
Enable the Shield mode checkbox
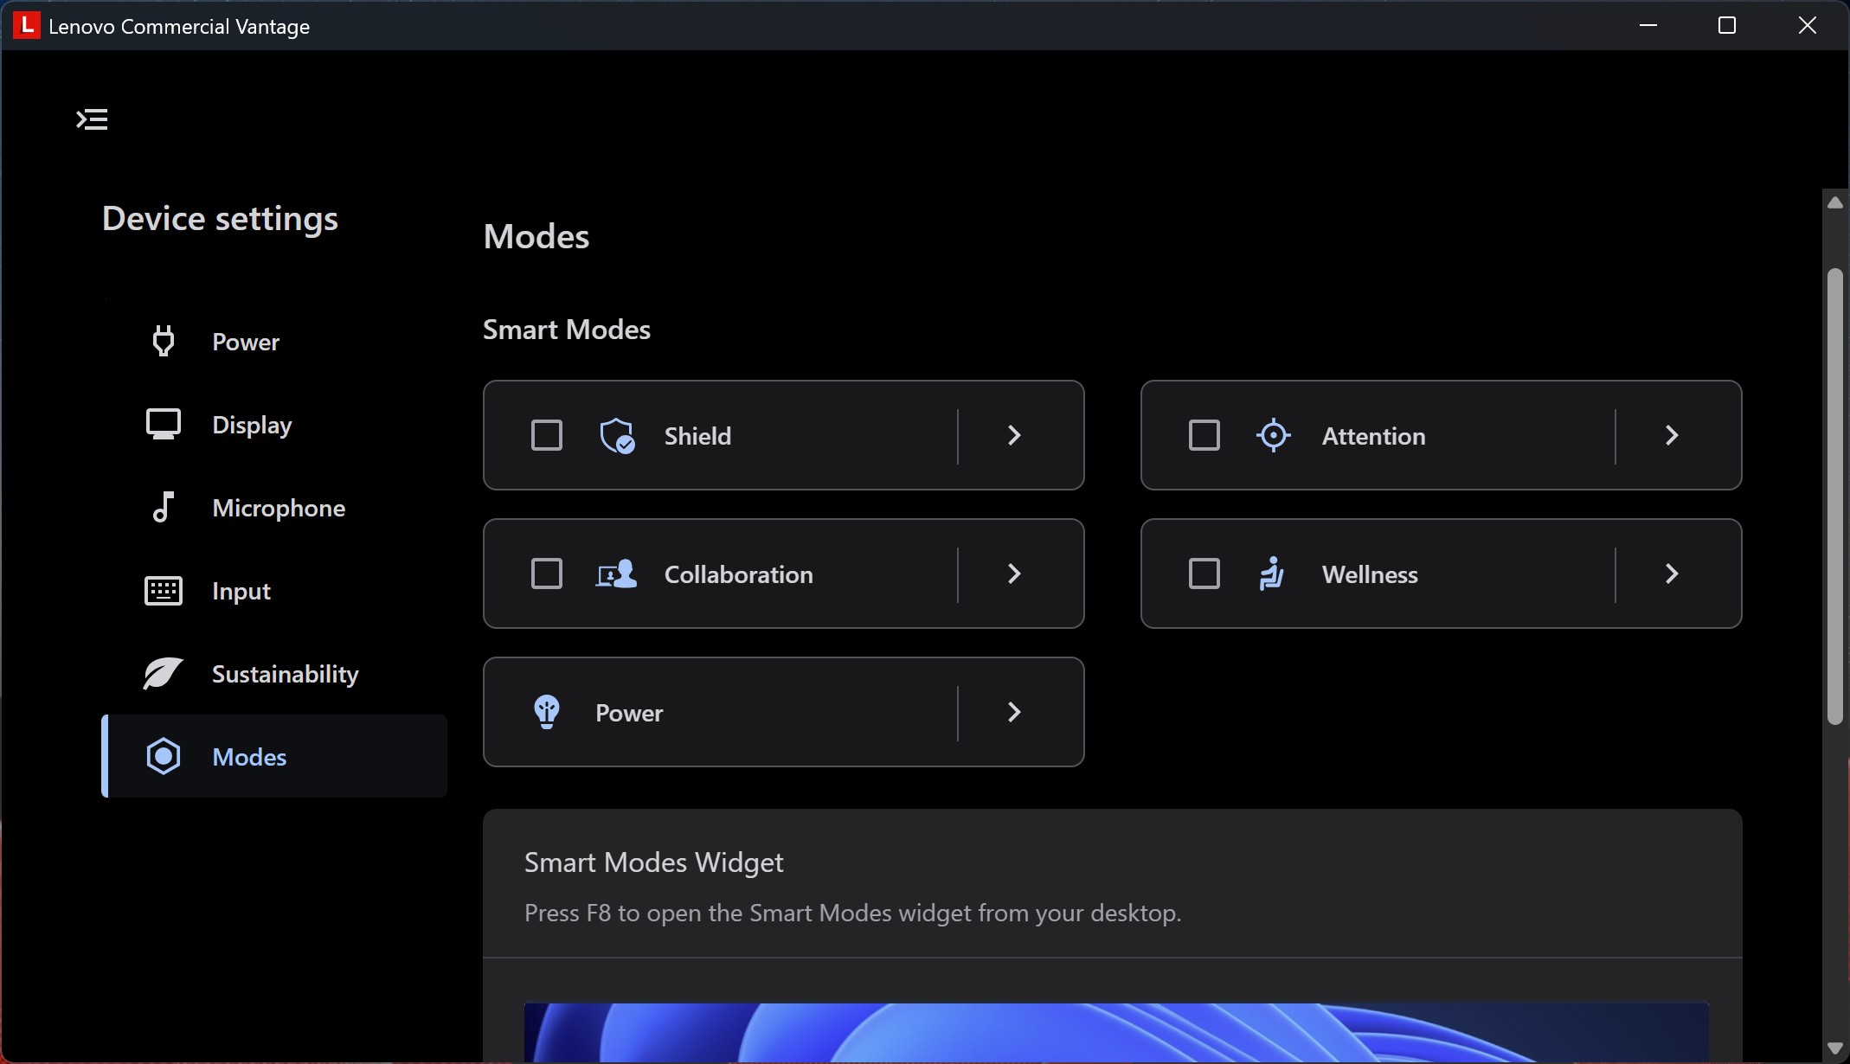[x=546, y=435]
